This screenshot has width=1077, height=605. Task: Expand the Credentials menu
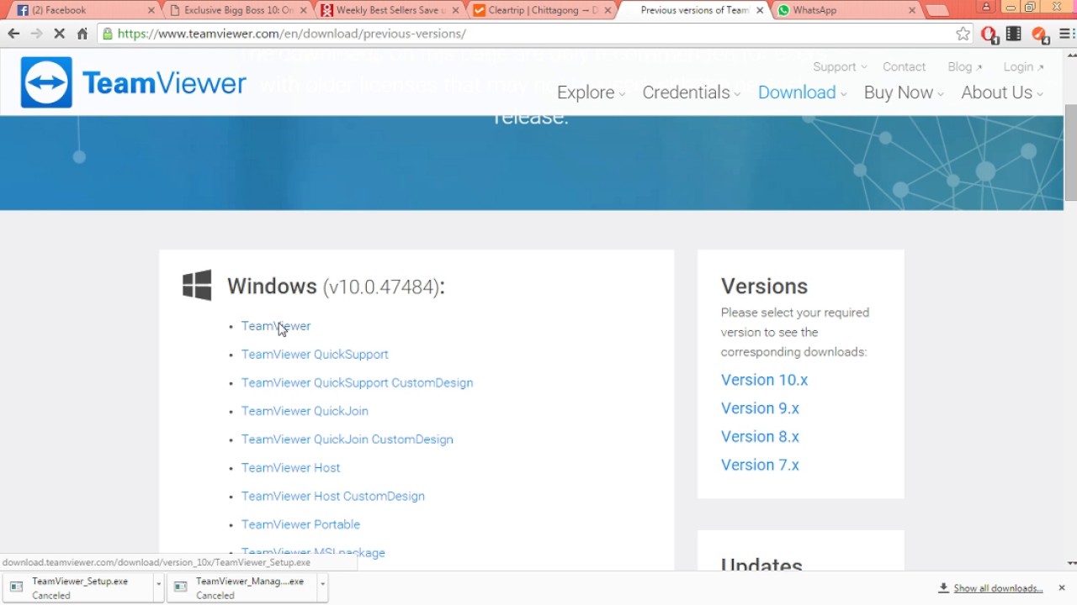[x=691, y=92]
